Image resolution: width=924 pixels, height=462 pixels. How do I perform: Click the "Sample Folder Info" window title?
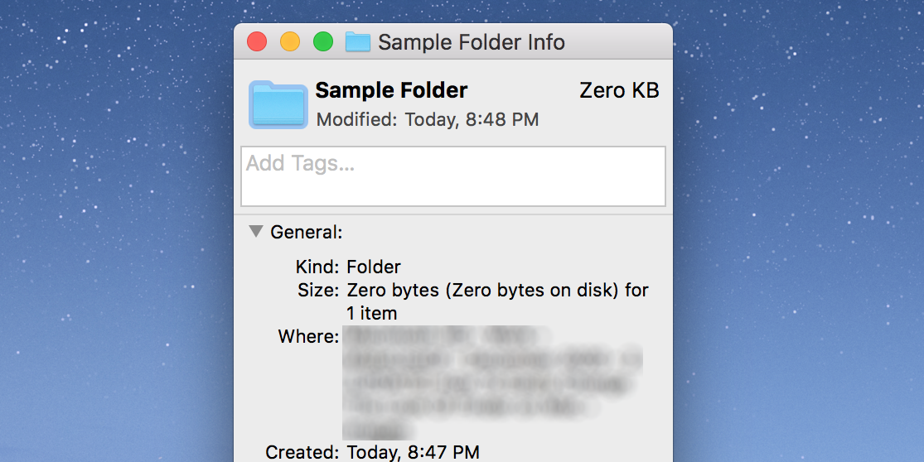471,42
